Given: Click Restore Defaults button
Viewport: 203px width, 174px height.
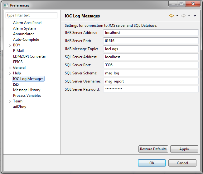Looking at the screenshot, I should (x=153, y=149).
